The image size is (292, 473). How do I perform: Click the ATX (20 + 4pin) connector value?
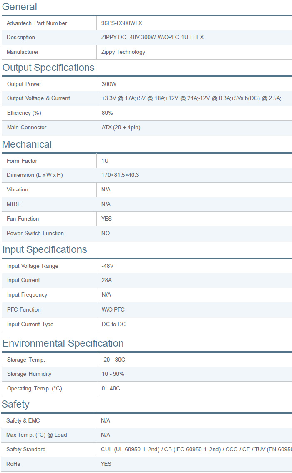pos(121,128)
